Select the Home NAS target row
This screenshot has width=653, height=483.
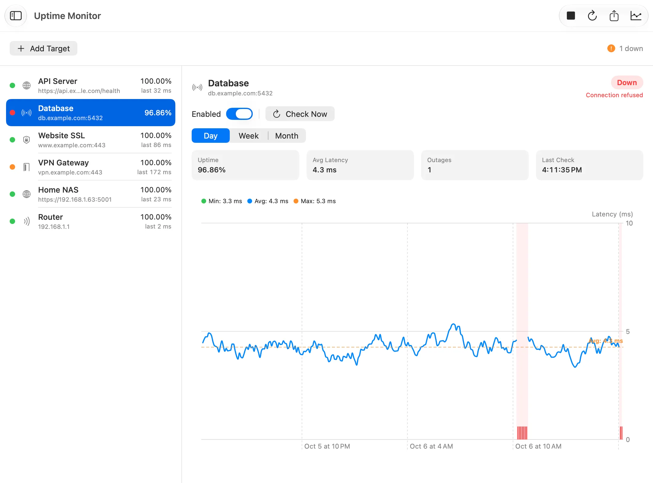pyautogui.click(x=91, y=194)
